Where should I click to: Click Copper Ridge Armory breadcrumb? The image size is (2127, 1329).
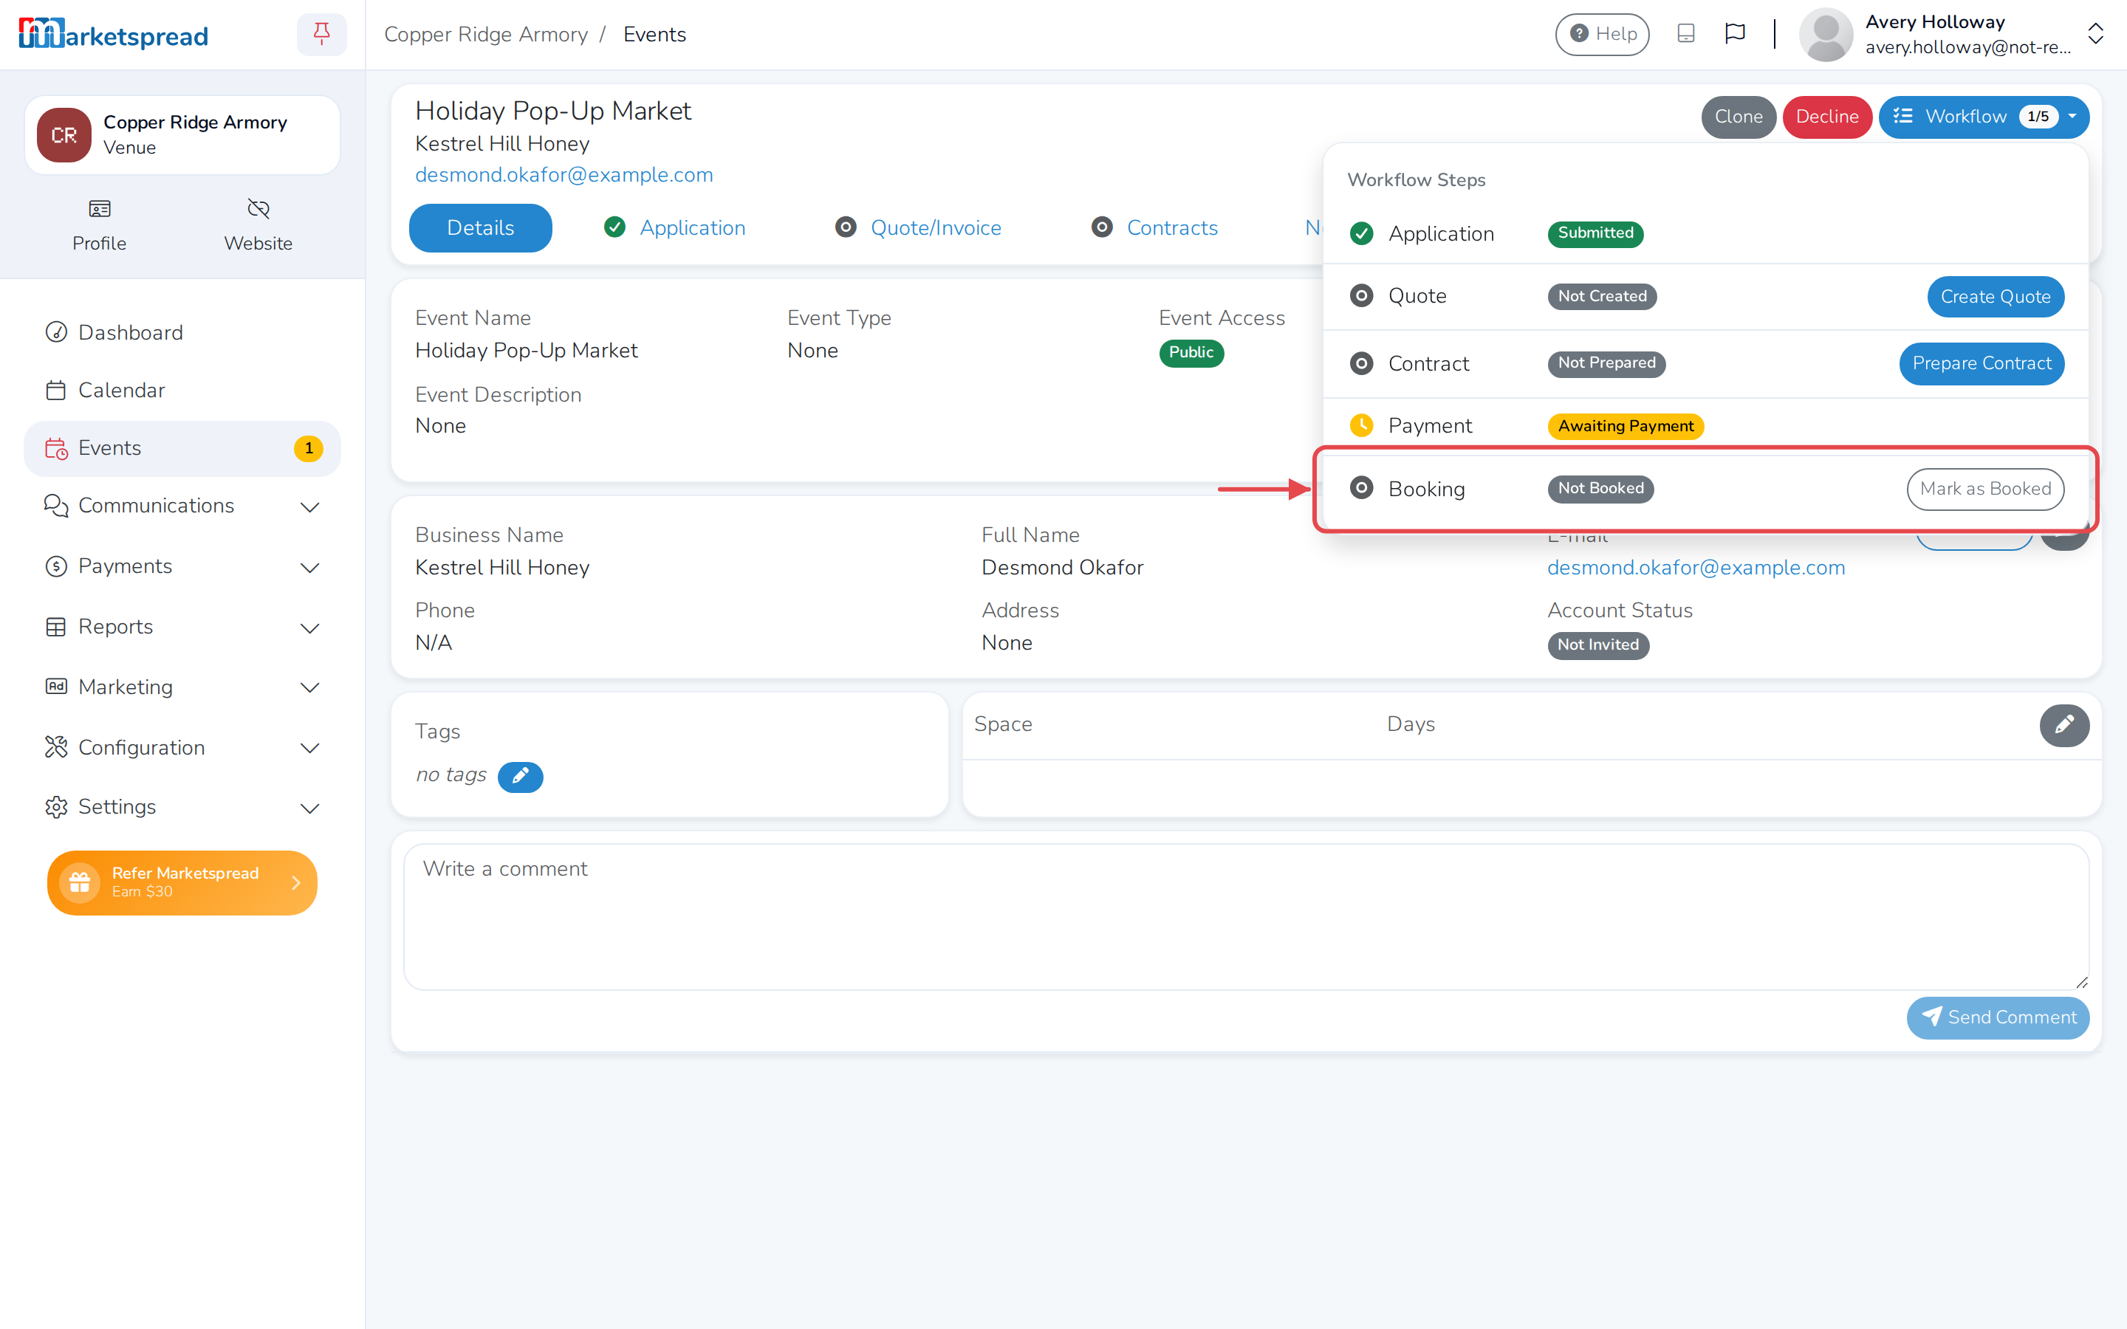[x=485, y=34]
